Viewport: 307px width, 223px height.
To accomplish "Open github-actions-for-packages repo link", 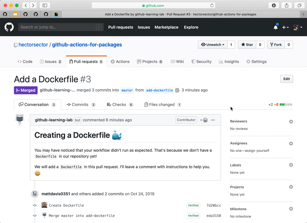I will click(x=87, y=45).
